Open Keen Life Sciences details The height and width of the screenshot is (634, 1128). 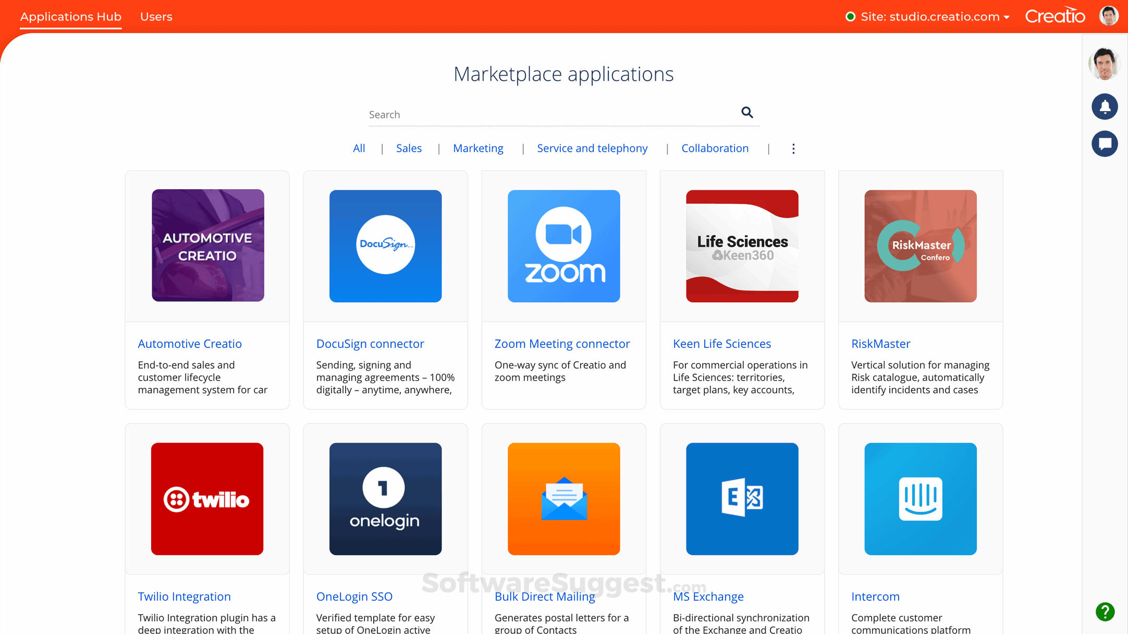click(x=722, y=344)
